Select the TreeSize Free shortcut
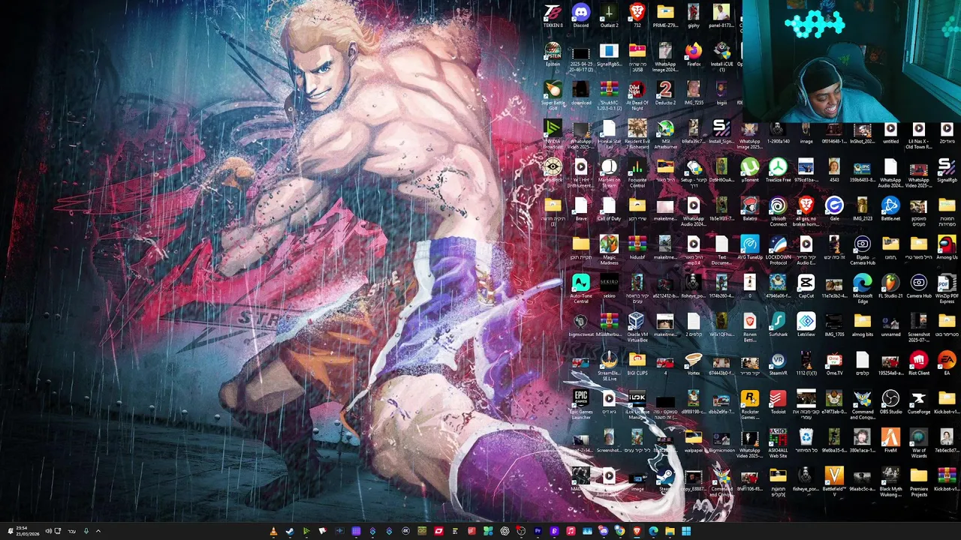Screen dimensions: 961x540 tap(778, 170)
